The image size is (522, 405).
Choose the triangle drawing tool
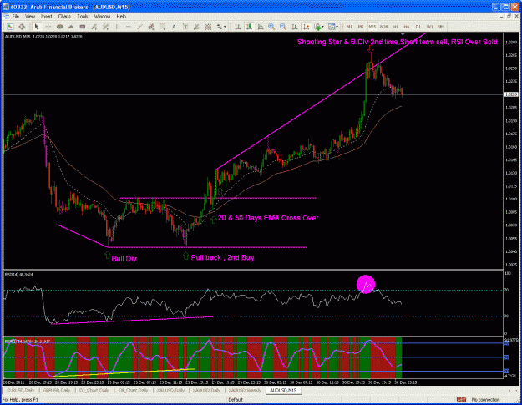click(71, 27)
